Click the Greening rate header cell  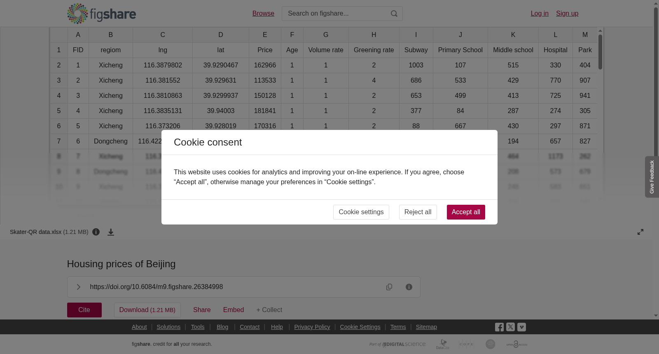(x=374, y=50)
